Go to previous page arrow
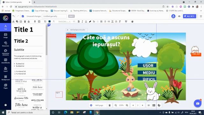Image resolution: width=204 pixels, height=115 pixels. (133, 105)
